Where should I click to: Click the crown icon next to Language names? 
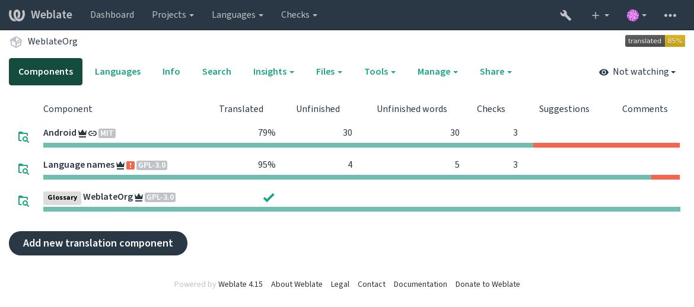tap(120, 165)
